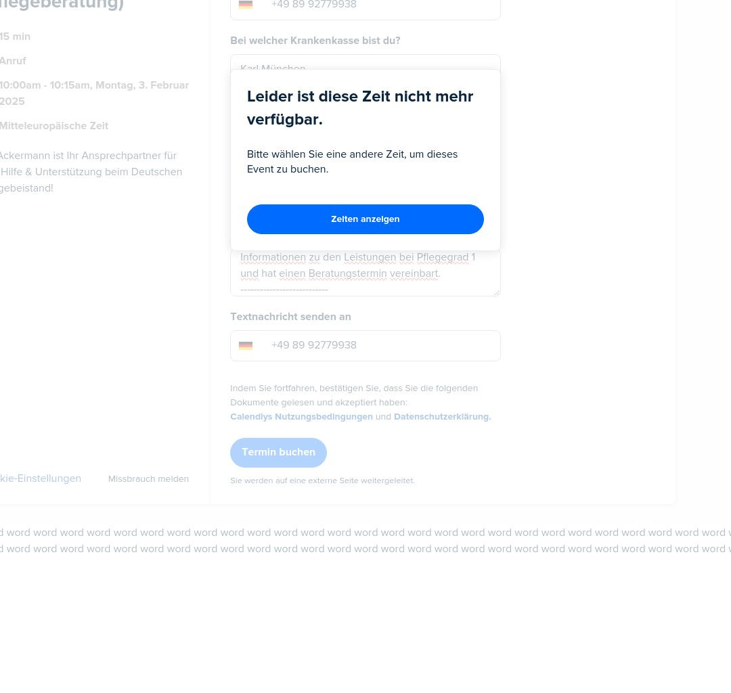Focus the Textnachricht senden an phone number input
The image size is (731, 693).
(365, 346)
